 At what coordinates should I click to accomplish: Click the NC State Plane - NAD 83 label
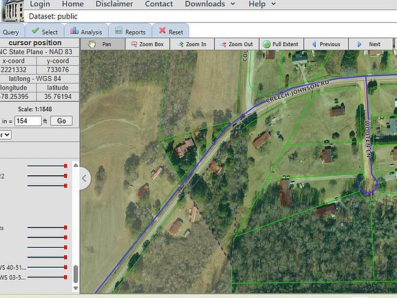(36, 52)
